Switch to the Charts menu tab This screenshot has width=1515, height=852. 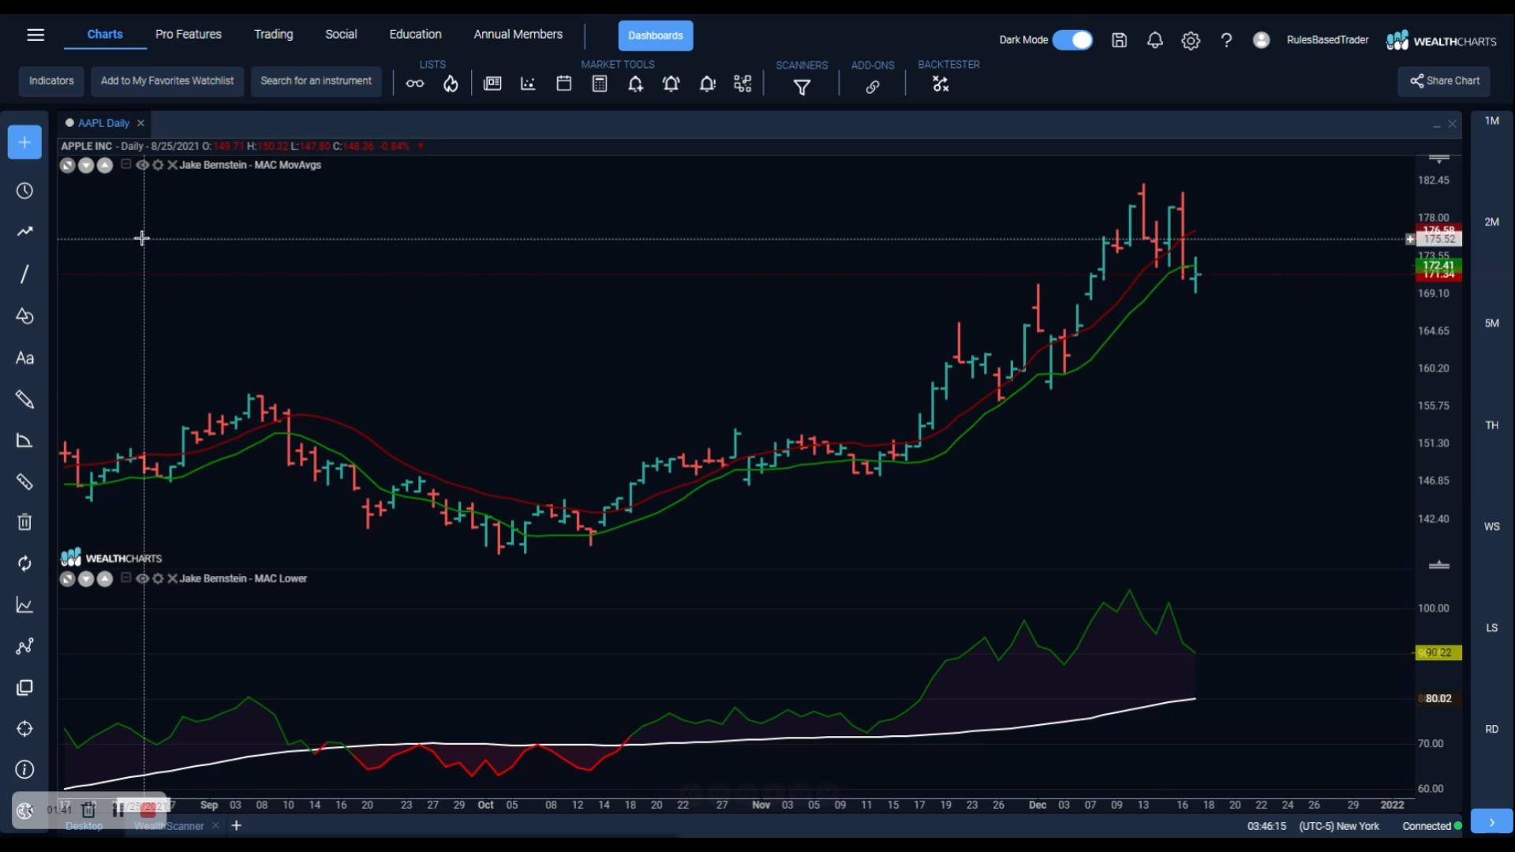105,34
